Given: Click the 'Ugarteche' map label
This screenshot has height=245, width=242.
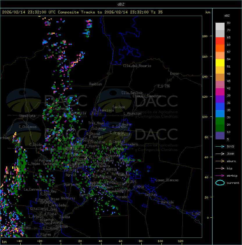Looking at the screenshot, I should [x=72, y=184].
